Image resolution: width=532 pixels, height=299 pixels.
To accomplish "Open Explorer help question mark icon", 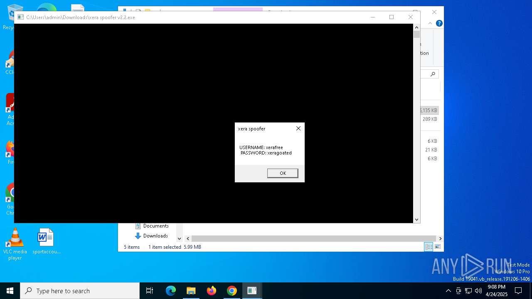I will (x=439, y=23).
